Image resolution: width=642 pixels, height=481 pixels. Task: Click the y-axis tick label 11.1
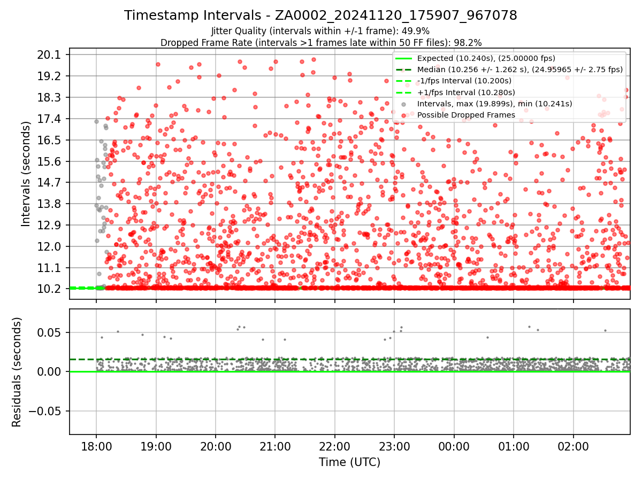click(50, 268)
